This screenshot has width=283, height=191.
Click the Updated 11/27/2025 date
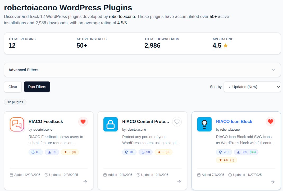click(x=245, y=175)
